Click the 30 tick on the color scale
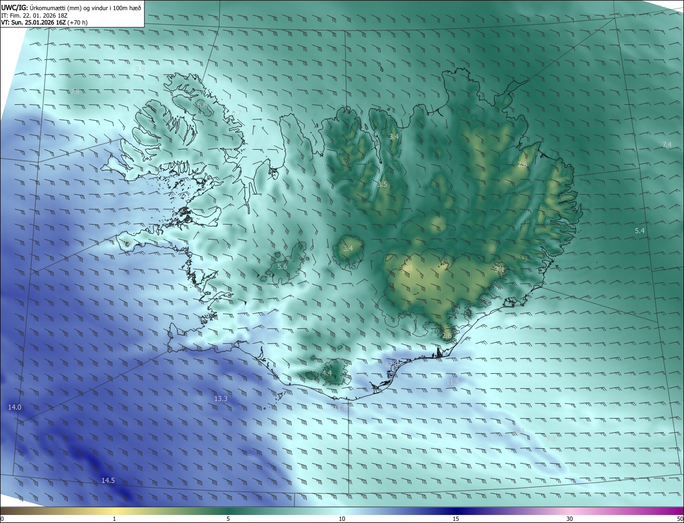 [570, 519]
